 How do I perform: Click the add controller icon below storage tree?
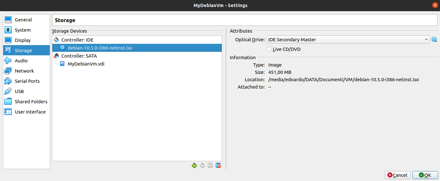coord(194,165)
